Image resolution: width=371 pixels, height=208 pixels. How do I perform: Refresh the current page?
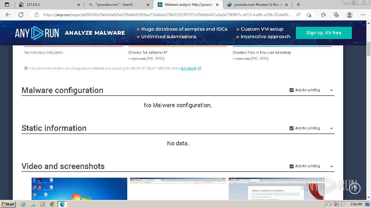[x=21, y=15]
